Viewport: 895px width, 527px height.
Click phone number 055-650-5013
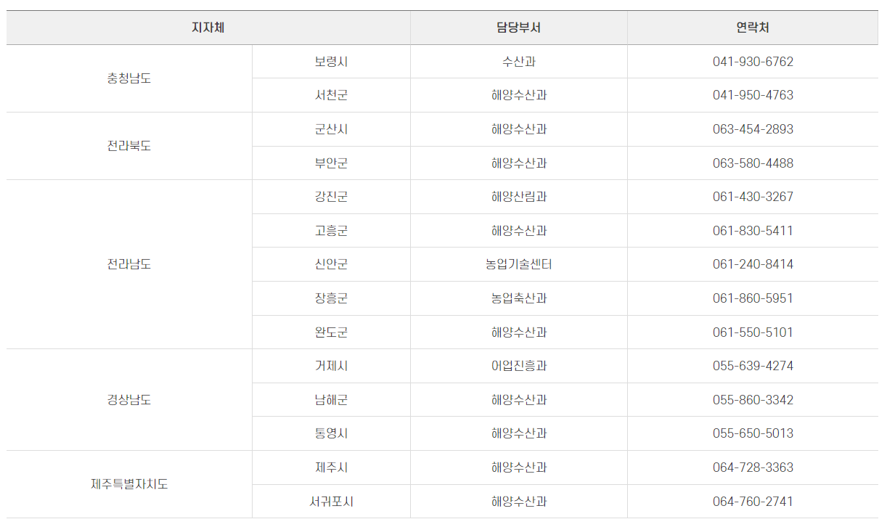point(753,433)
